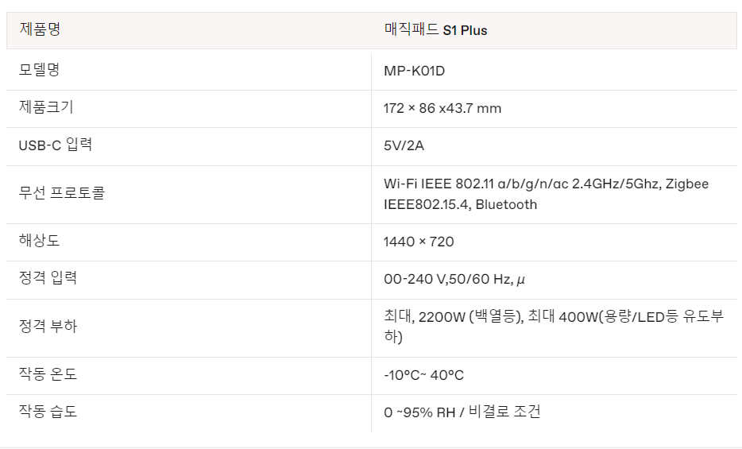
Task: Select the 무선 프로토콜 label
Action: tap(62, 193)
